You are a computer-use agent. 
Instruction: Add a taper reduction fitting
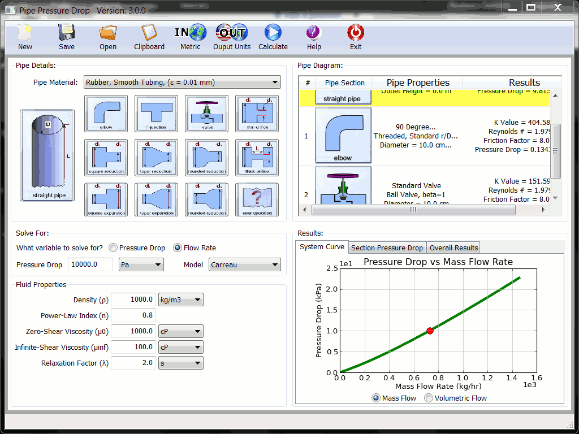tap(156, 158)
